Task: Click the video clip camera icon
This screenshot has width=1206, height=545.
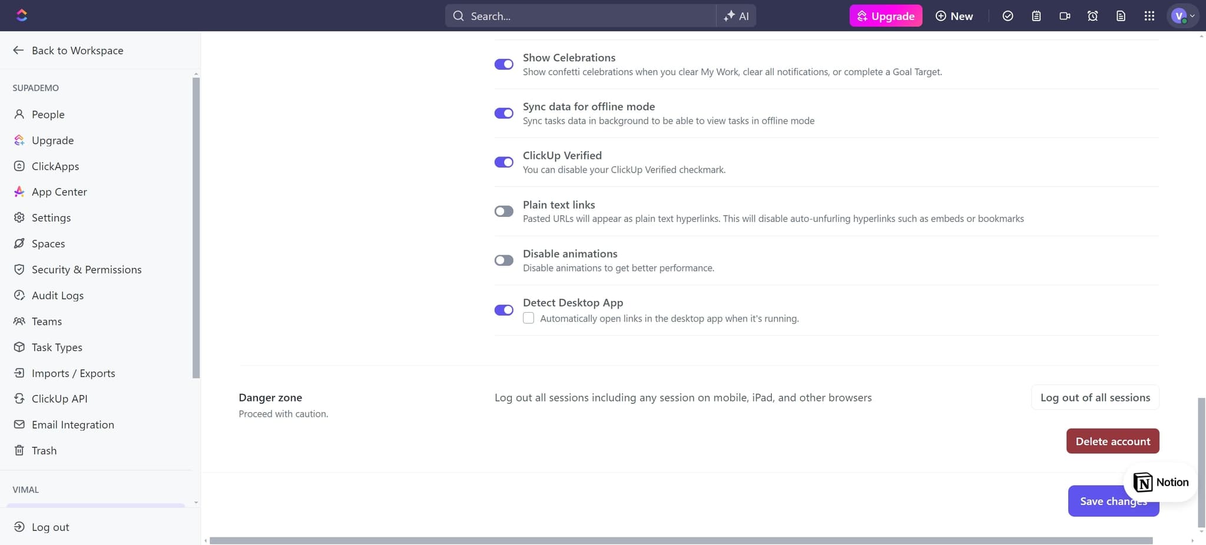Action: pyautogui.click(x=1064, y=16)
